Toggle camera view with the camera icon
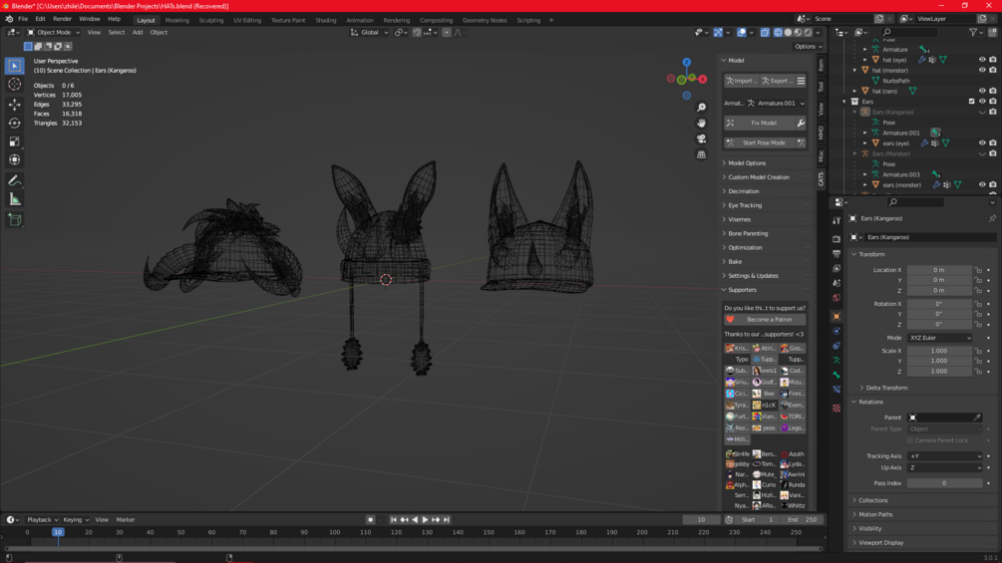 (701, 139)
